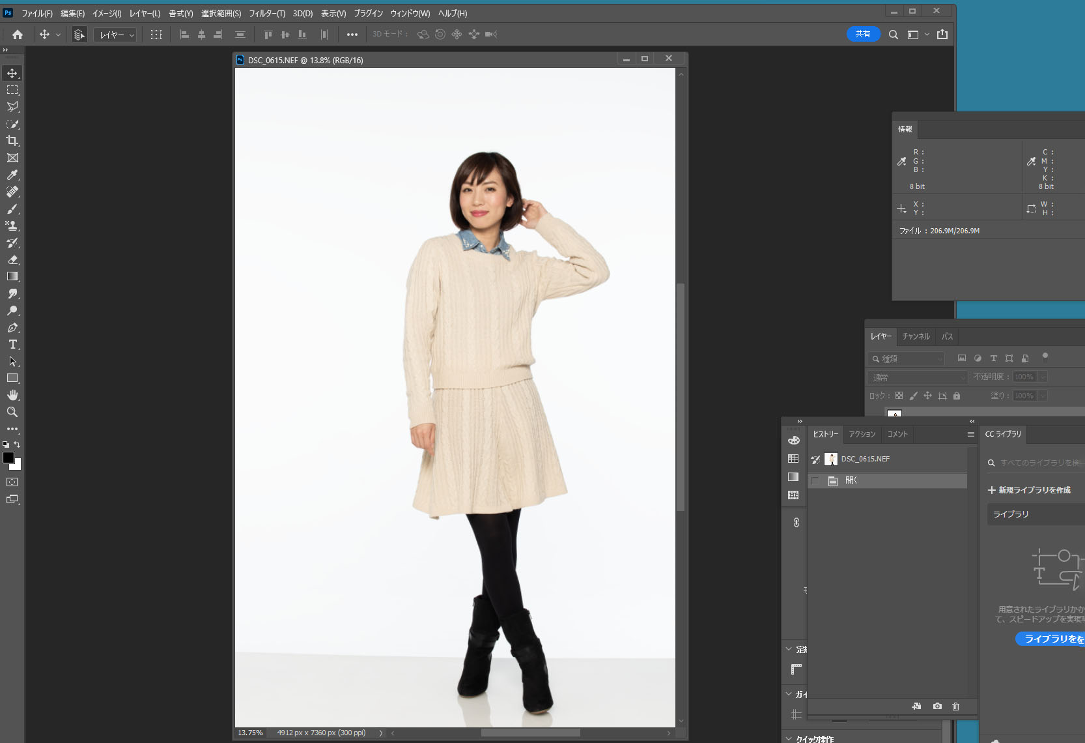Screen dimensions: 1085x743
Task: Select the Eyedropper tool in toolbar
Action: (12, 175)
